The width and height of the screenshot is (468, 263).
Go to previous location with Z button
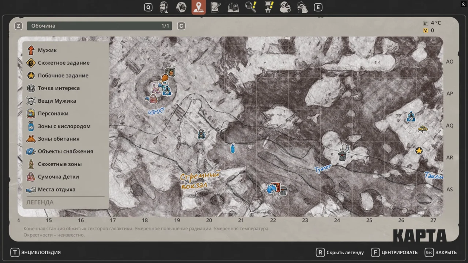tap(18, 26)
